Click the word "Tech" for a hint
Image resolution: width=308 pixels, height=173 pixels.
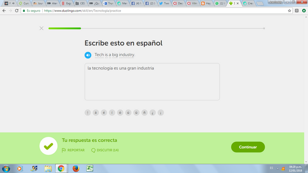[99, 55]
